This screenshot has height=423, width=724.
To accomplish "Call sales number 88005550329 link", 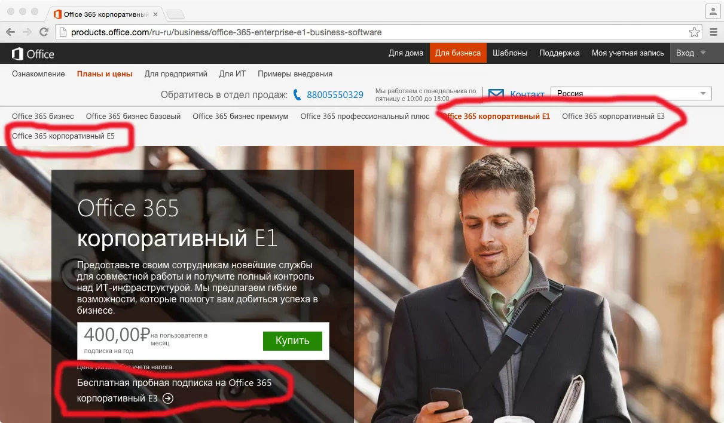I will 335,94.
